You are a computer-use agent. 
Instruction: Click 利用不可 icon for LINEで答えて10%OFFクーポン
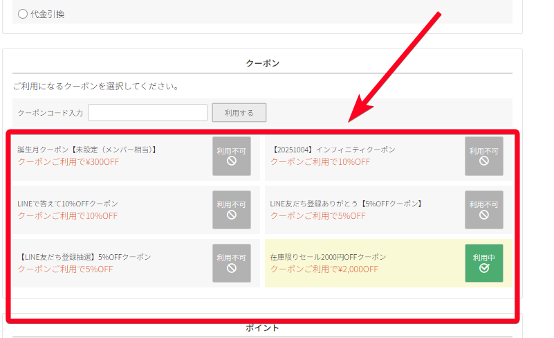[231, 210]
